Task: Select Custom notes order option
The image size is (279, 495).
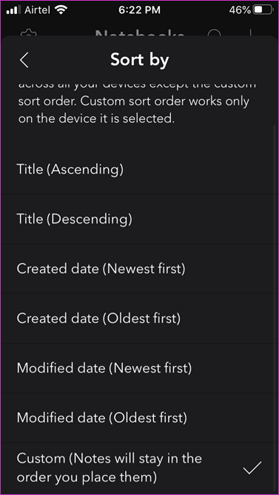Action: (139, 468)
